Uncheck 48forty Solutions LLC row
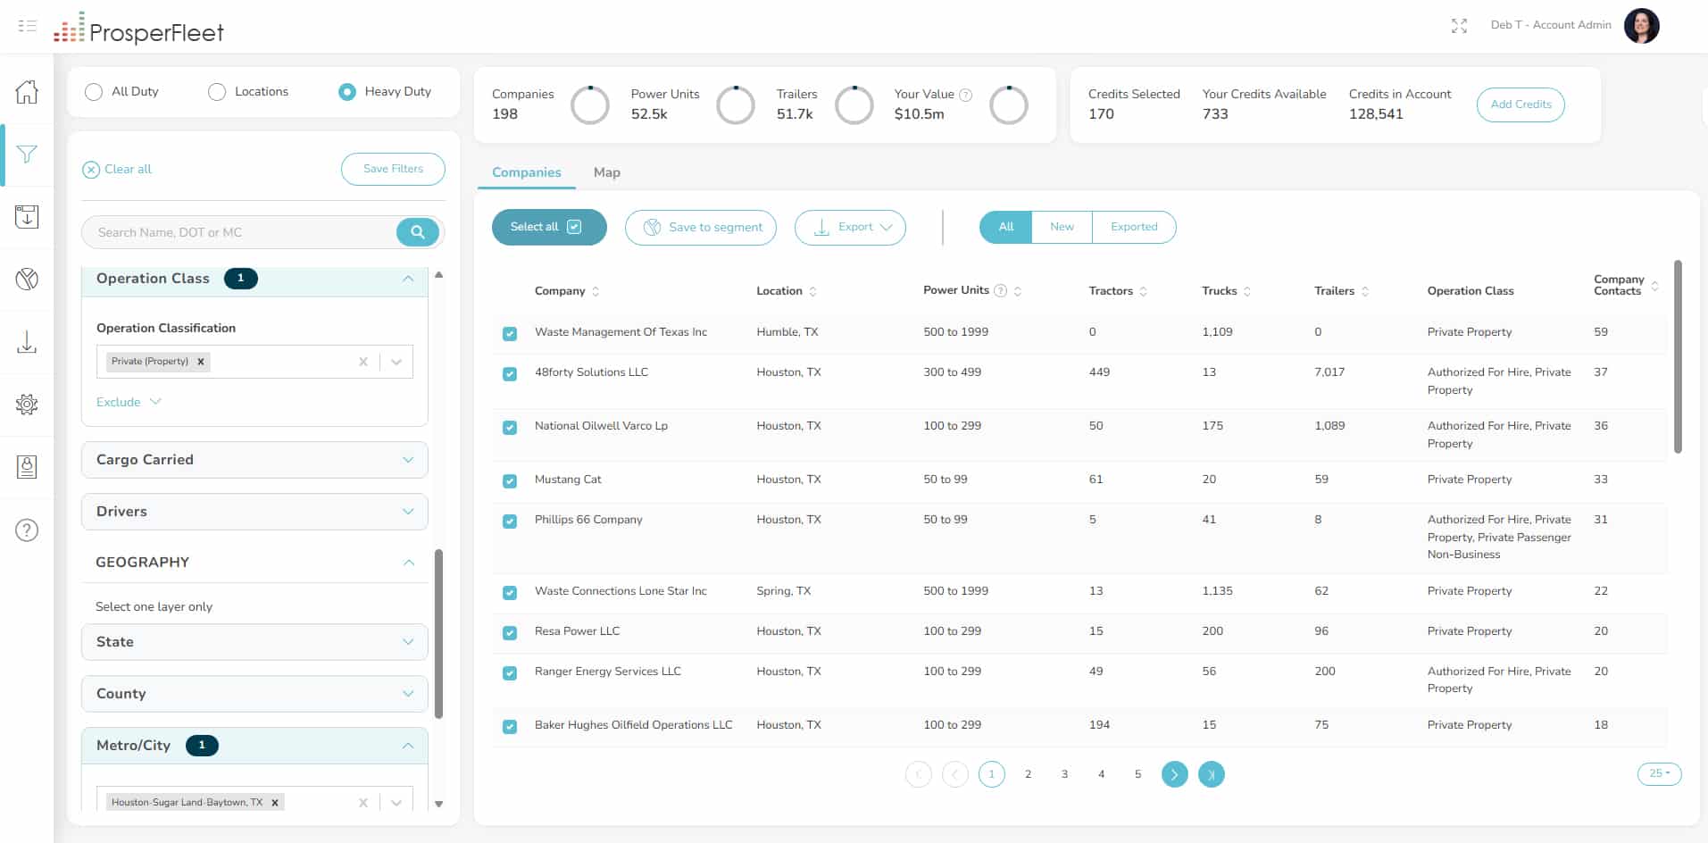Screen dimensions: 1708x843 [510, 374]
